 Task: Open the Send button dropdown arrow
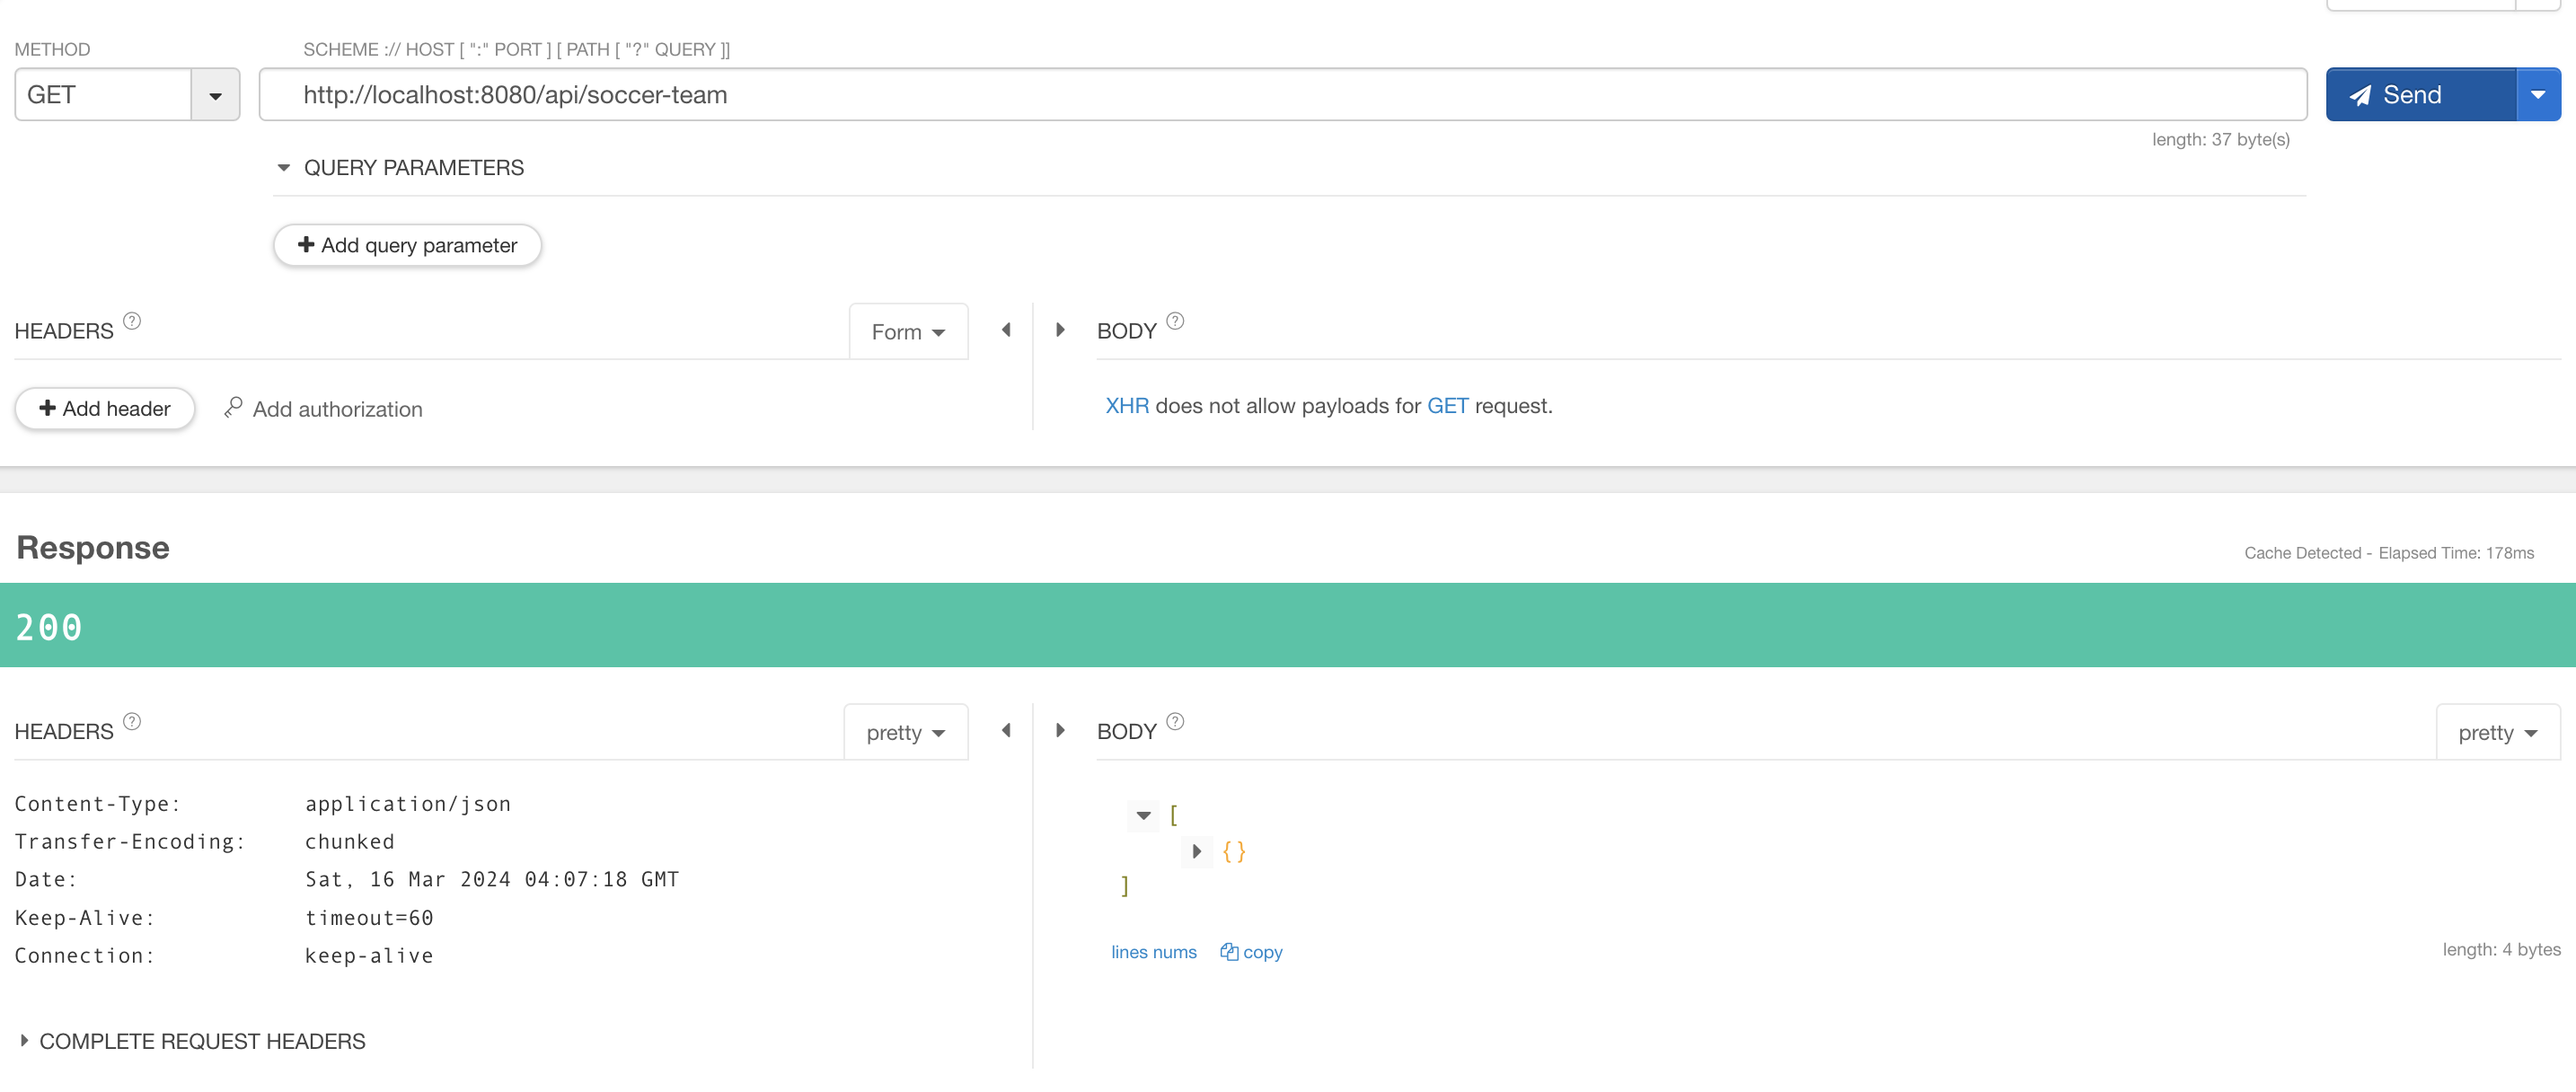click(2537, 95)
